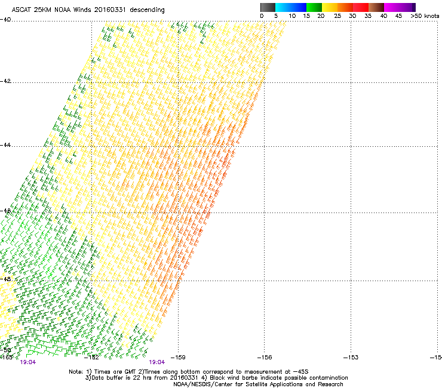Click the magenta 40-45 knots legend swatch
The width and height of the screenshot is (442, 388).
(x=392, y=7)
